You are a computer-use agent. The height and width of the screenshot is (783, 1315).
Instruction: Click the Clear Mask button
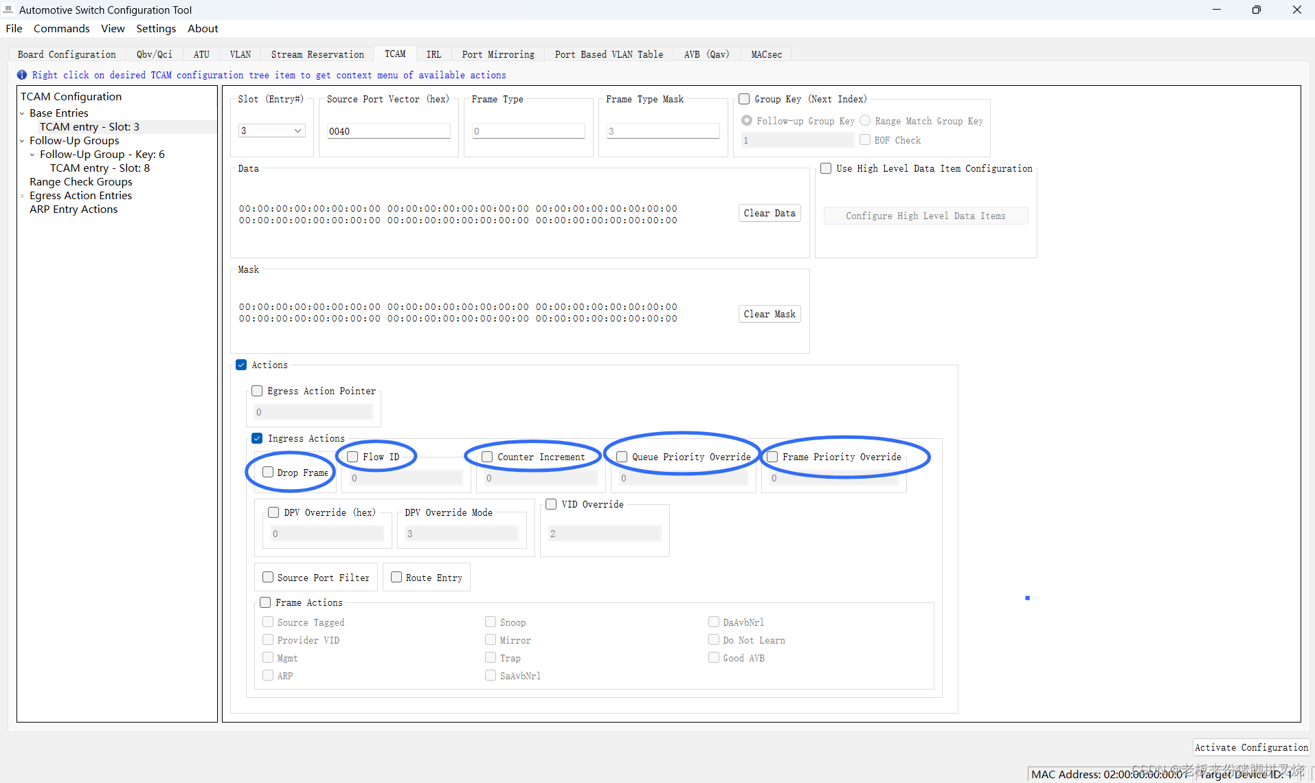tap(769, 314)
